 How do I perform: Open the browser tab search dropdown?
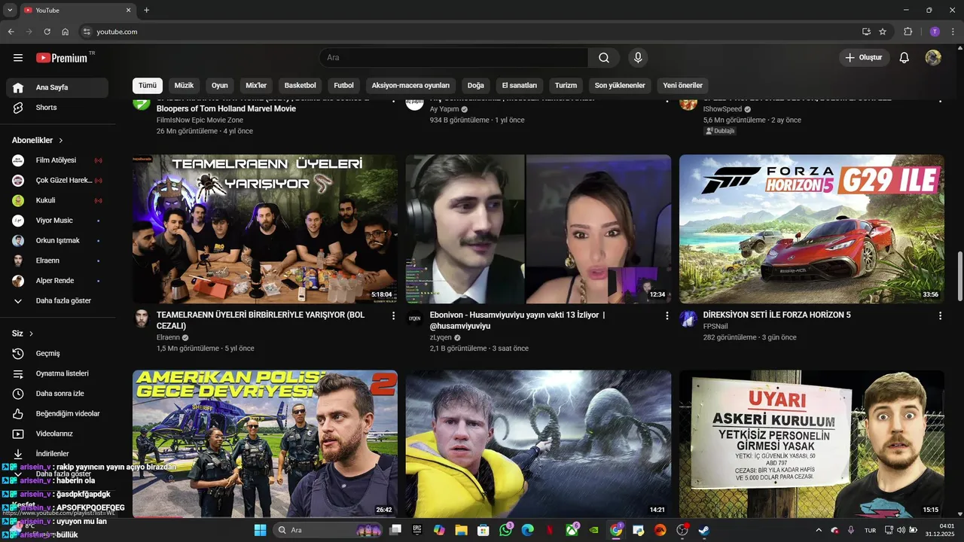10,10
